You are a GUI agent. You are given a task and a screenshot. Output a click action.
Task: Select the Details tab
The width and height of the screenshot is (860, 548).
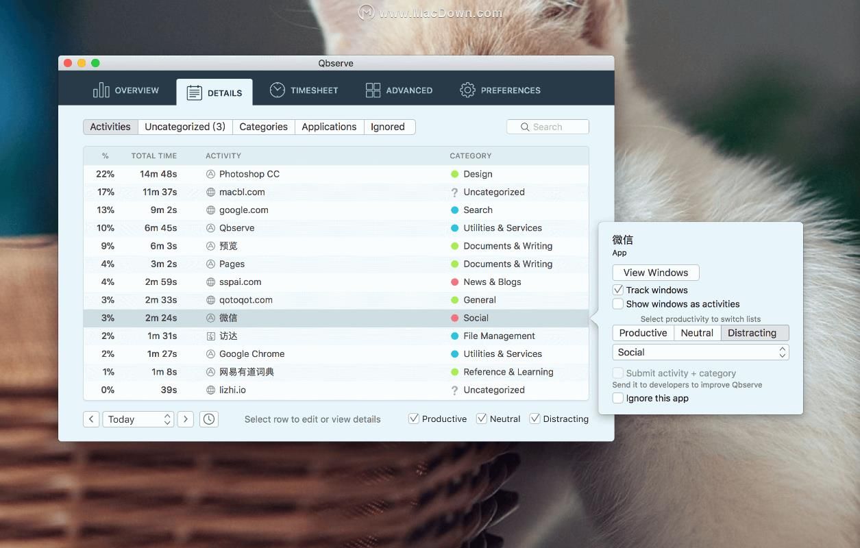click(x=214, y=92)
